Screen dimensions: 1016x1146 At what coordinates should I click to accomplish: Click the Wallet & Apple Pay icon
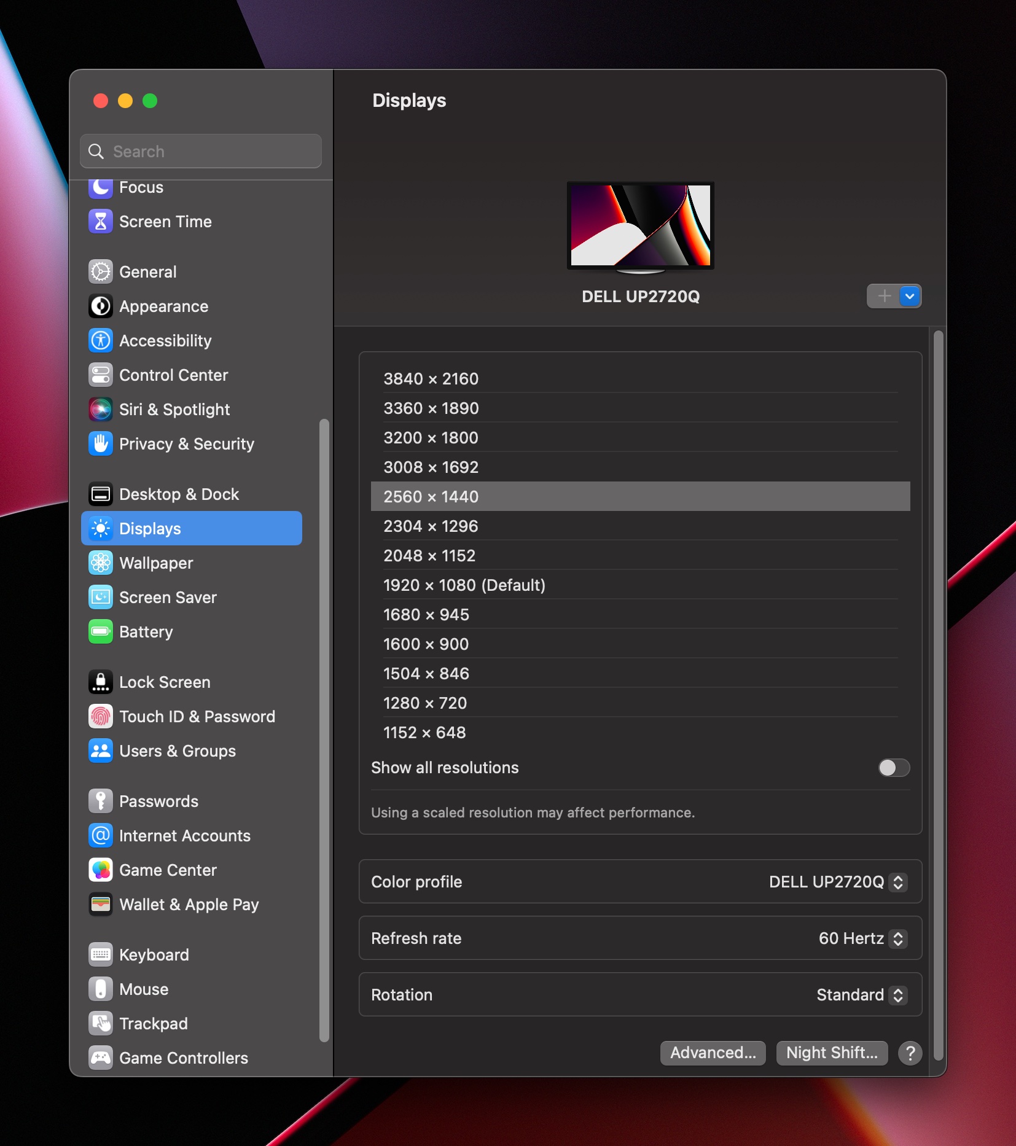(101, 905)
